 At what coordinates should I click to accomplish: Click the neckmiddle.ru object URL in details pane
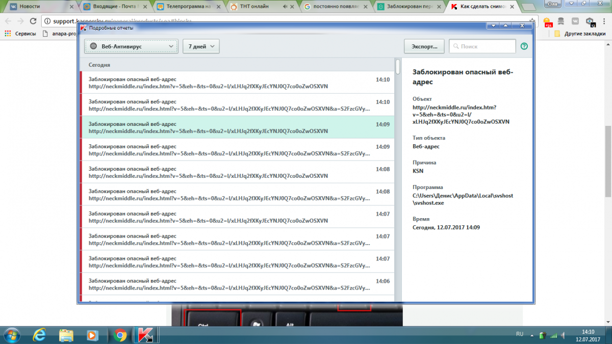pyautogui.click(x=461, y=115)
